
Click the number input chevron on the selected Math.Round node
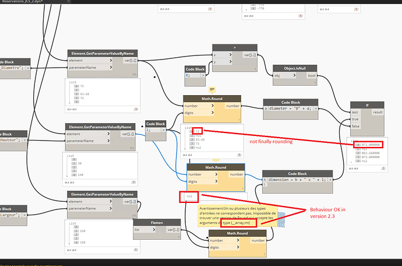(216, 174)
